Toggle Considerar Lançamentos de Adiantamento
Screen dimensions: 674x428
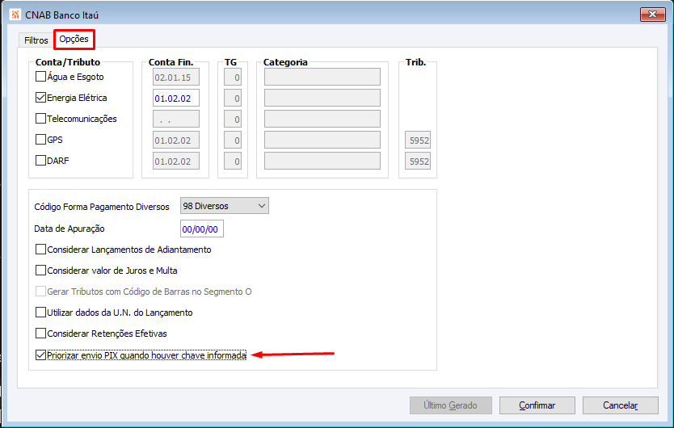[40, 250]
